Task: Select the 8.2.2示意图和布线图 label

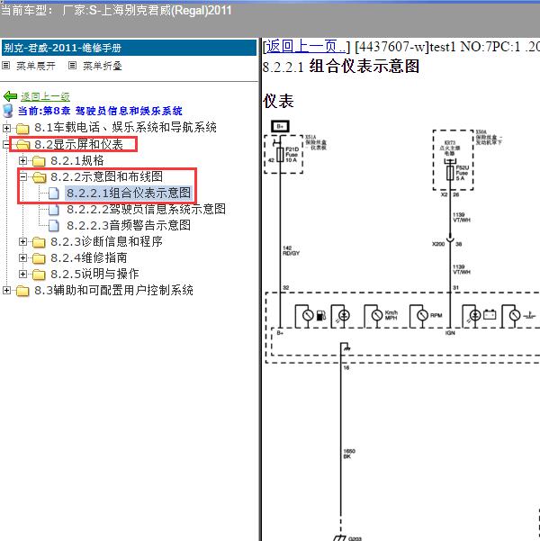Action: pos(106,176)
